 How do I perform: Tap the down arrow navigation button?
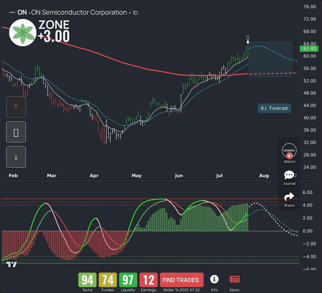click(x=16, y=157)
